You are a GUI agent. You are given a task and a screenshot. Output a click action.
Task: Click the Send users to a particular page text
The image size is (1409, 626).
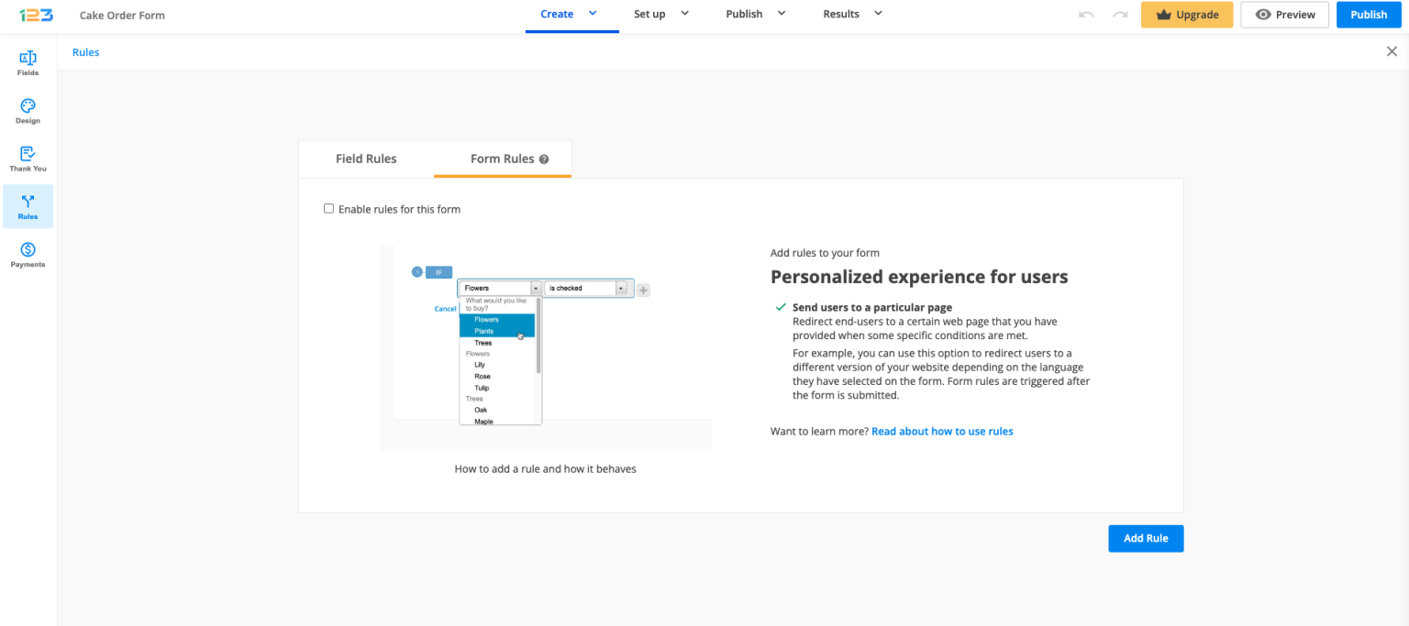tap(872, 307)
